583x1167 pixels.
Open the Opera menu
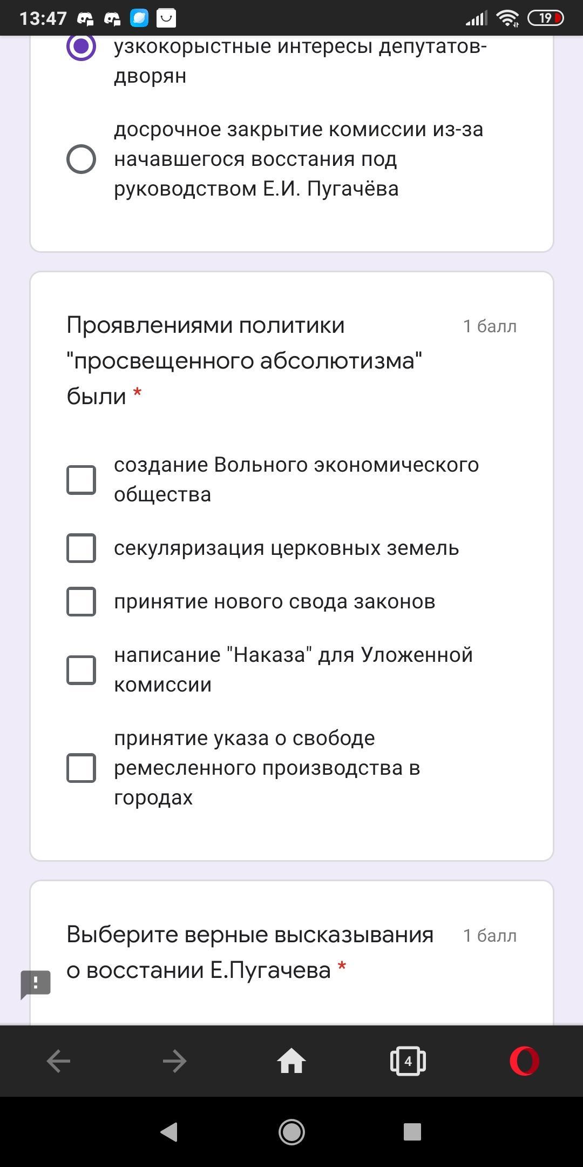[524, 1061]
